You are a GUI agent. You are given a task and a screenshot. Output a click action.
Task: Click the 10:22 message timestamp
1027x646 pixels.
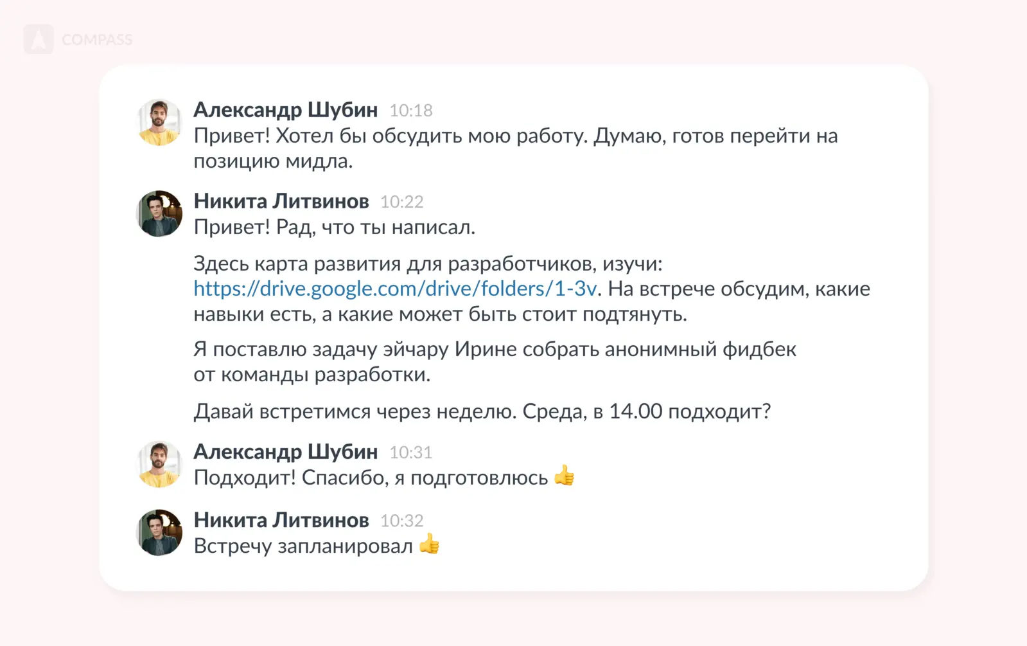(402, 202)
